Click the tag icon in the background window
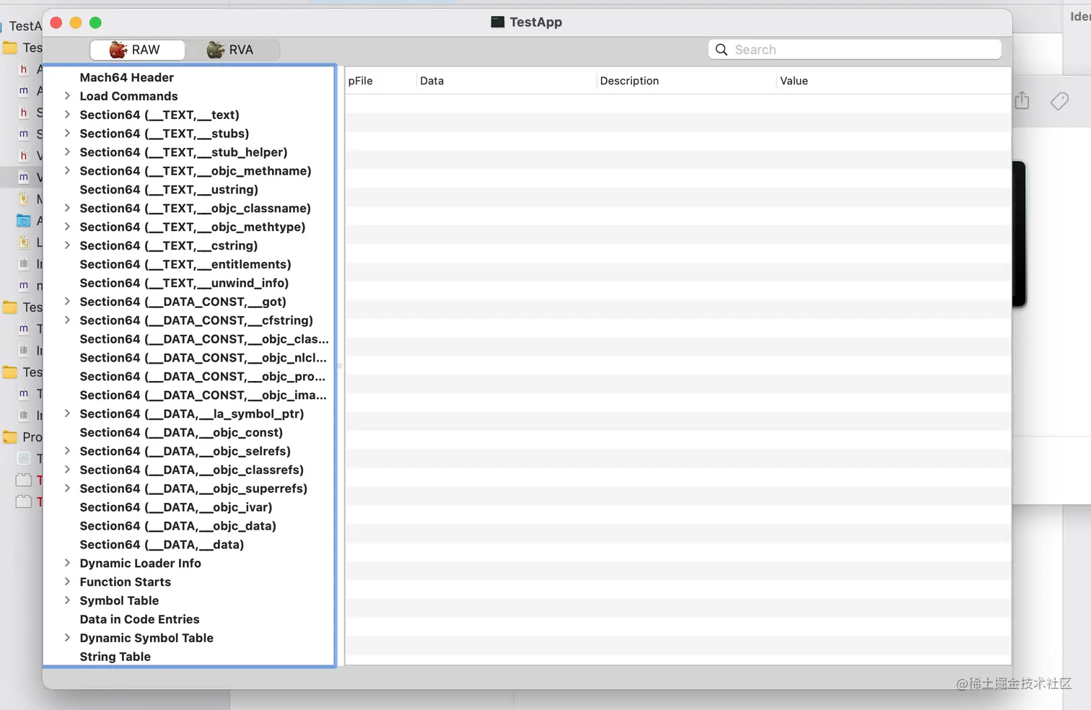Viewport: 1091px width, 710px height. click(x=1059, y=101)
